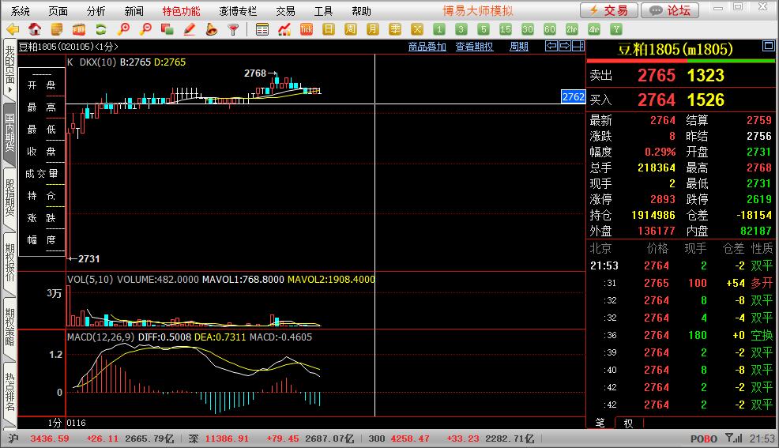The width and height of the screenshot is (779, 448).
Task: Switch to the daily (日) period
Action: (x=329, y=29)
